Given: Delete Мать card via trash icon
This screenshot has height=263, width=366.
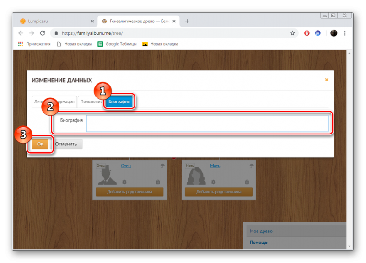Looking at the screenshot, I should click(247, 182).
